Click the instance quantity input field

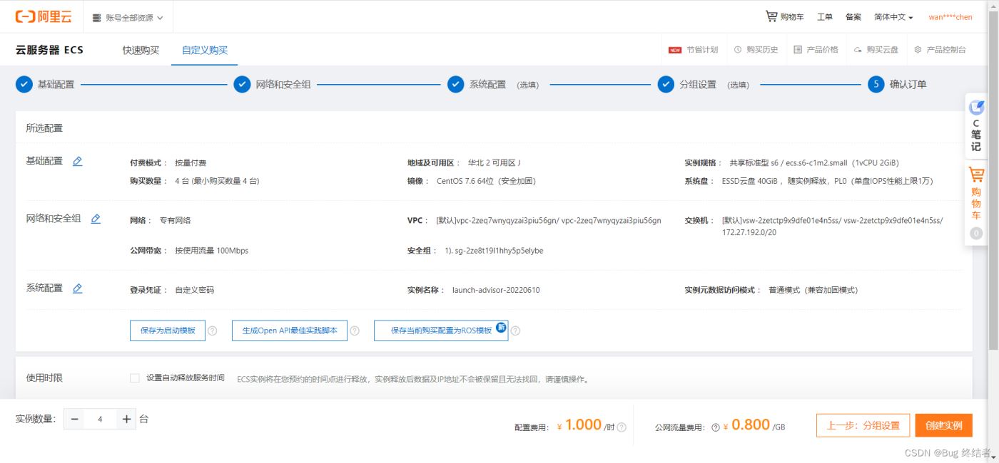100,420
